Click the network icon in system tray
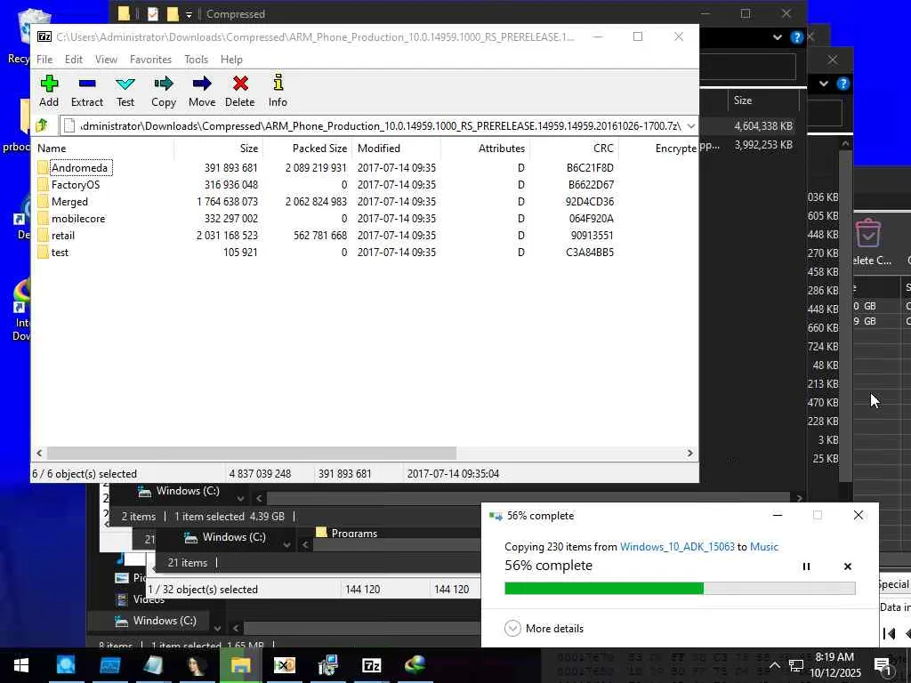Image resolution: width=911 pixels, height=683 pixels. (796, 665)
